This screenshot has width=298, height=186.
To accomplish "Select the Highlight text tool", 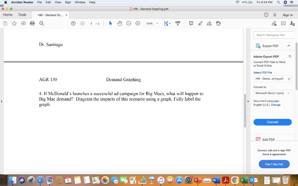I will [200, 23].
